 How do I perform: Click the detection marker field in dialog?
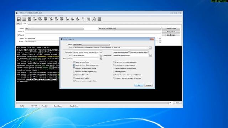tap(130, 55)
